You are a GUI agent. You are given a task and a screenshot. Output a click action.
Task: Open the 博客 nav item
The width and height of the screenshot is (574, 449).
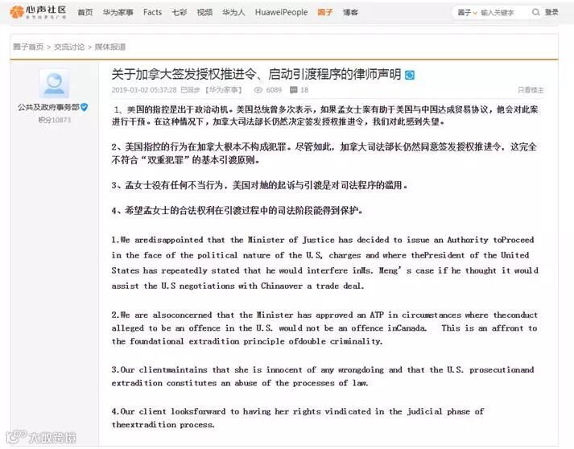[350, 12]
